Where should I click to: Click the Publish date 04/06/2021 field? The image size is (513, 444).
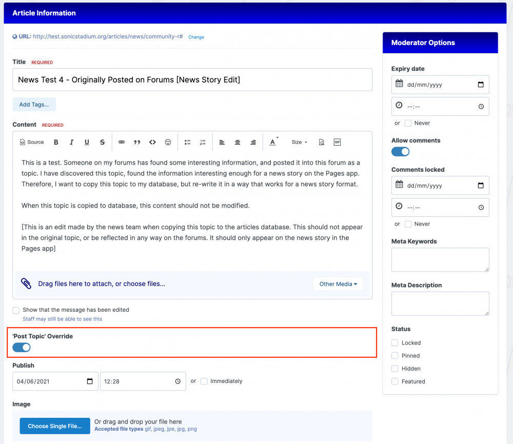(x=55, y=381)
